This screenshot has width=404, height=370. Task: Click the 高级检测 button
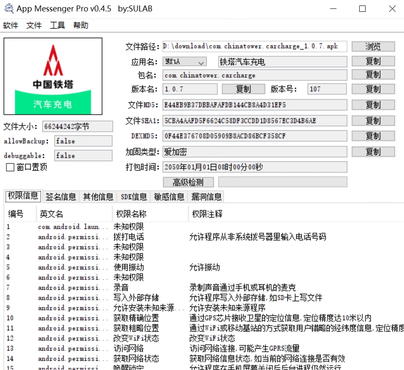pyautogui.click(x=188, y=182)
